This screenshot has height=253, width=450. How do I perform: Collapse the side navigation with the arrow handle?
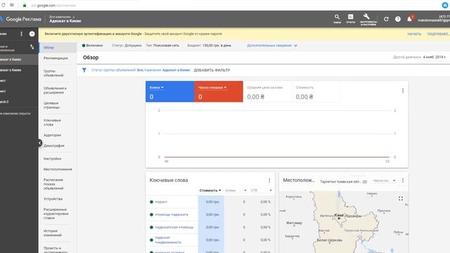(x=39, y=143)
